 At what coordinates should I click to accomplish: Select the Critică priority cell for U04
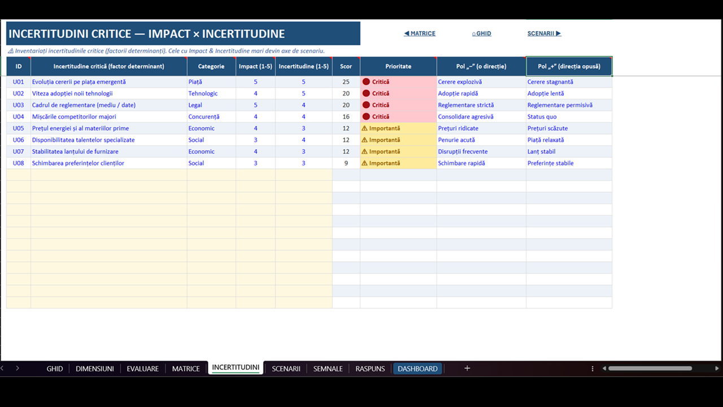(398, 117)
